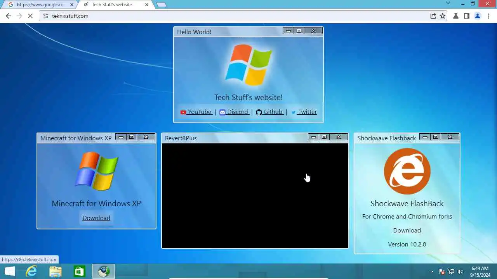Stop loading the page with the X button
The width and height of the screenshot is (497, 279).
pyautogui.click(x=31, y=16)
